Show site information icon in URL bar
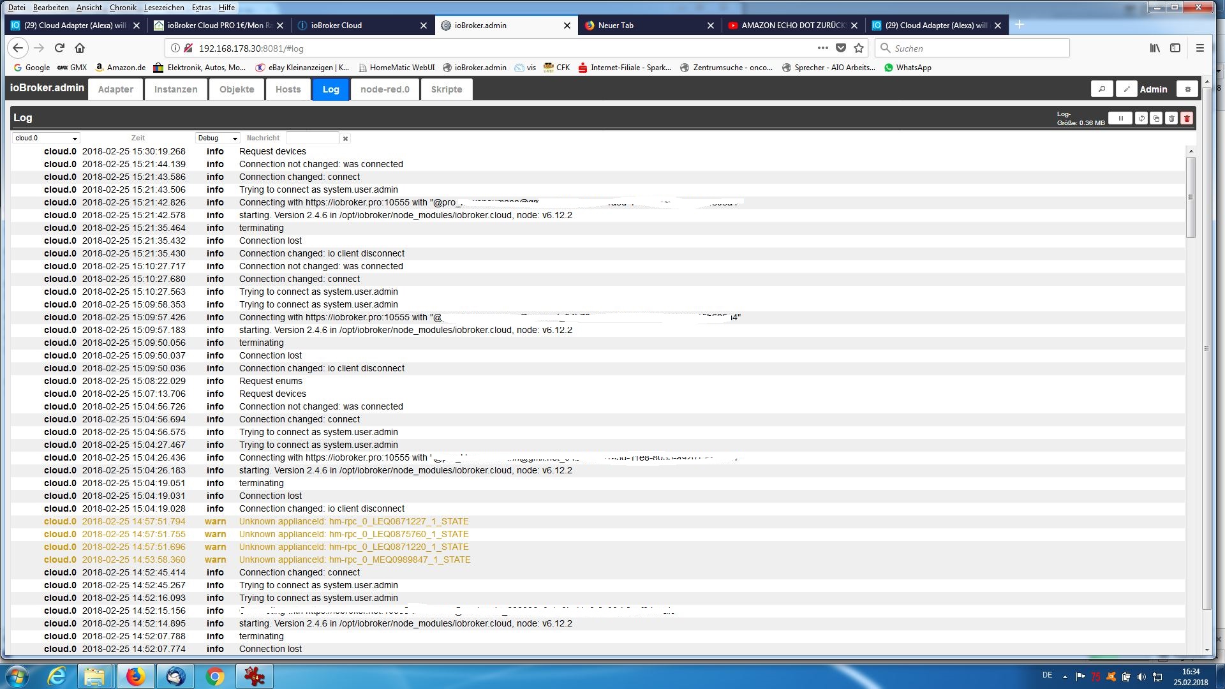The image size is (1225, 689). click(x=175, y=48)
